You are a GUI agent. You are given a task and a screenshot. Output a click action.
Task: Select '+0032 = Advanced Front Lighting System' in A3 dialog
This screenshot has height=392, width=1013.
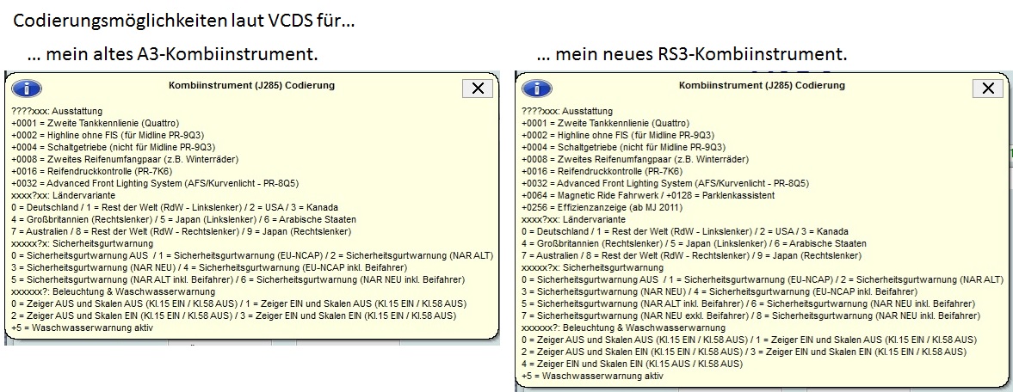point(155,183)
